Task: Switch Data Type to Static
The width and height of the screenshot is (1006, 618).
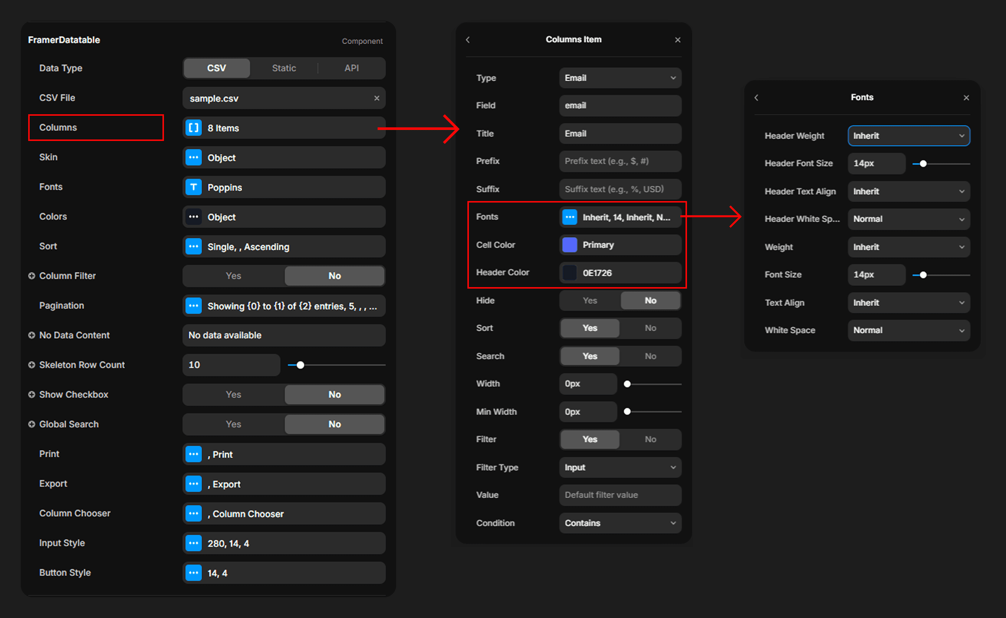Action: [x=284, y=68]
